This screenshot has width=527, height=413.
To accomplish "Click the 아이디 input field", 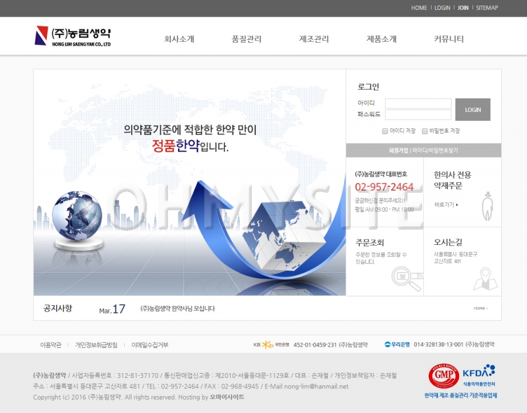I will (x=418, y=103).
